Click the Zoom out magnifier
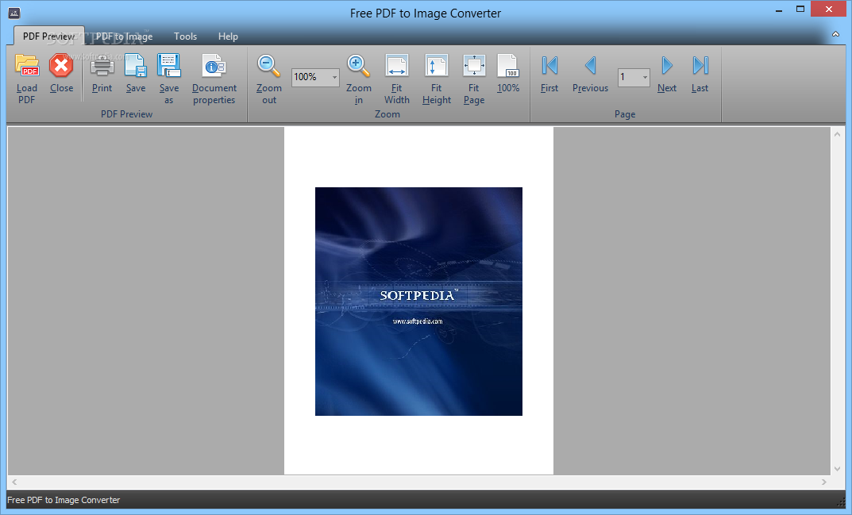This screenshot has height=515, width=852. point(269,66)
